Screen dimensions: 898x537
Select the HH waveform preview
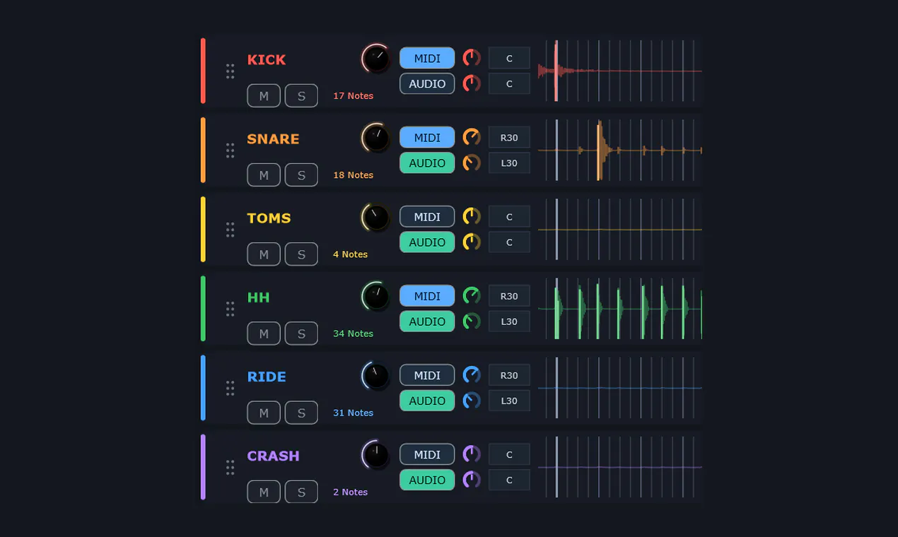(x=620, y=308)
